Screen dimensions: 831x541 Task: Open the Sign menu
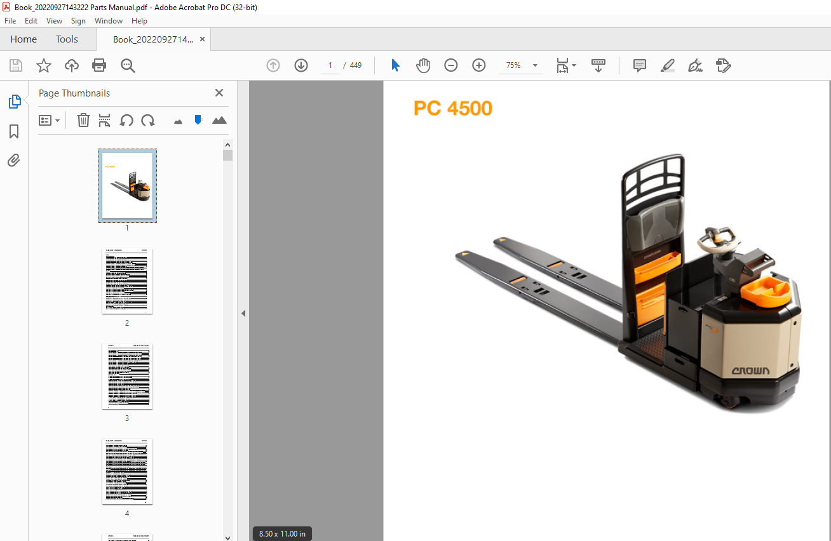point(78,21)
